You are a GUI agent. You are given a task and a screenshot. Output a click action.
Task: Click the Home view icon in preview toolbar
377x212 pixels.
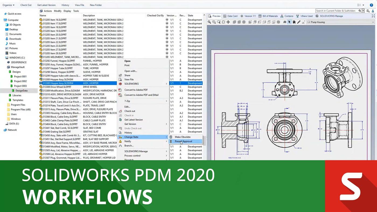point(294,22)
